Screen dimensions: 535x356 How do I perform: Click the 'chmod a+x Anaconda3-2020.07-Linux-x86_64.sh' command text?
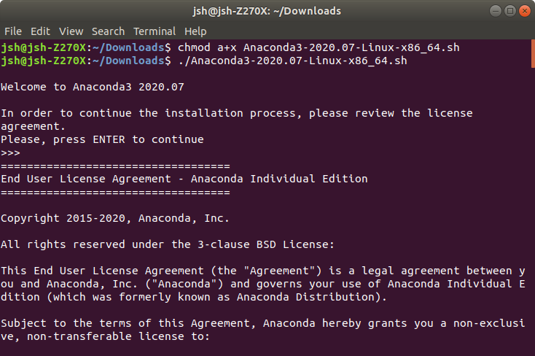click(x=319, y=47)
